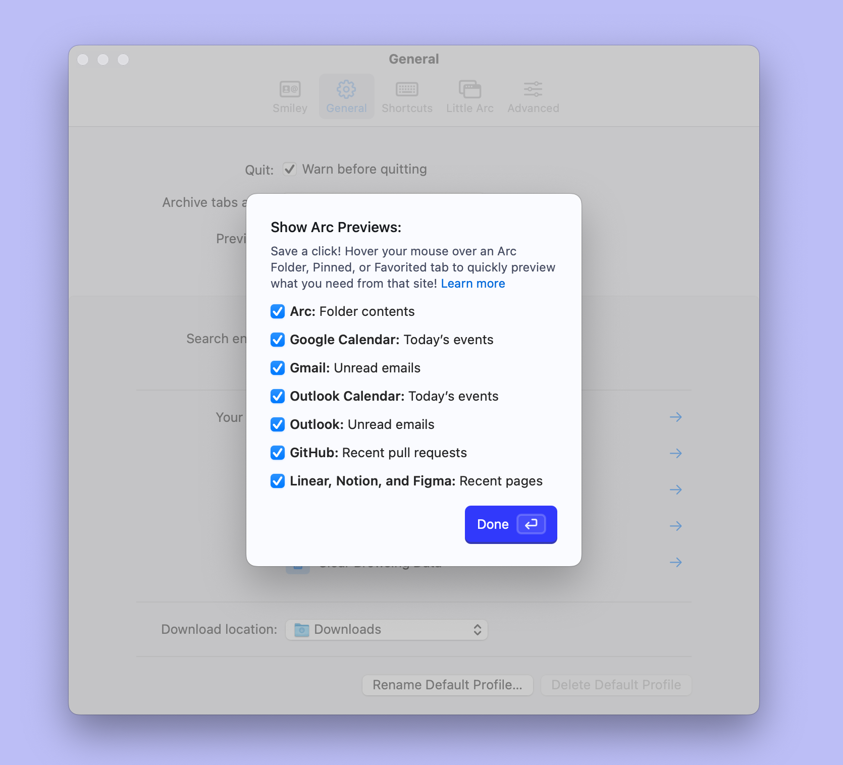Click the Quit label
Viewport: 843px width, 765px height.
click(x=259, y=170)
